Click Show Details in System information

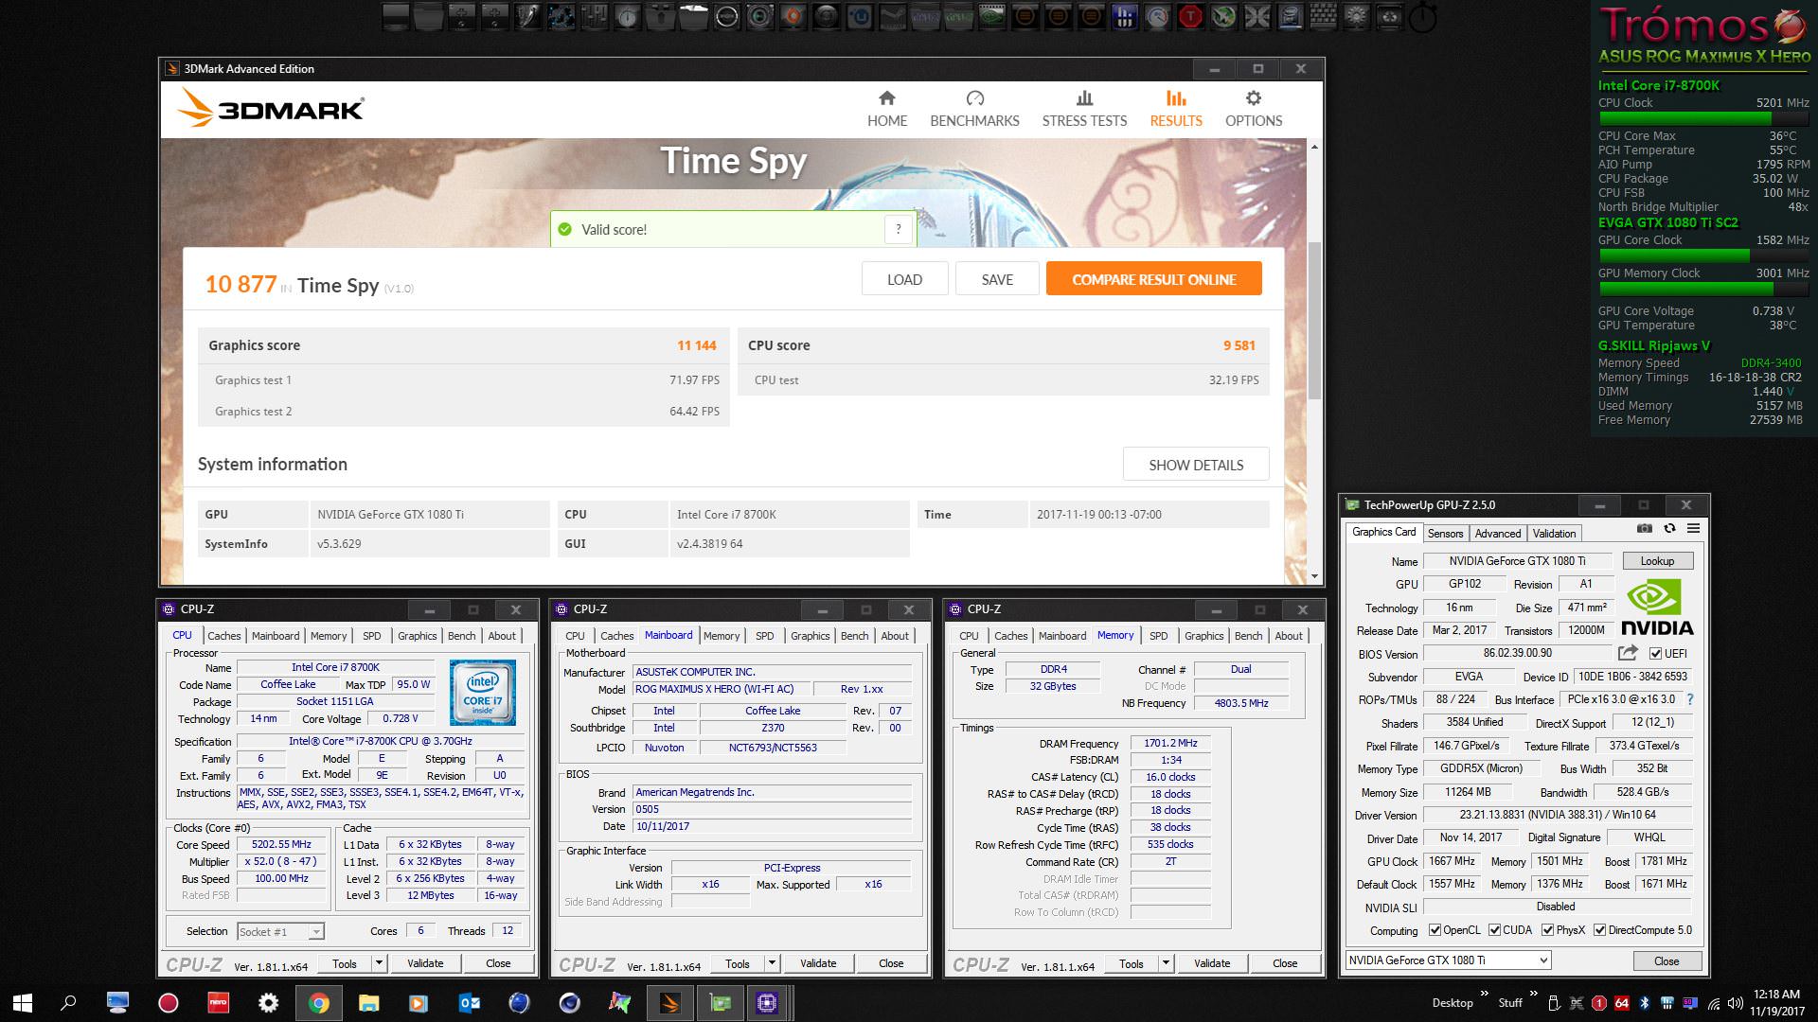[1196, 465]
